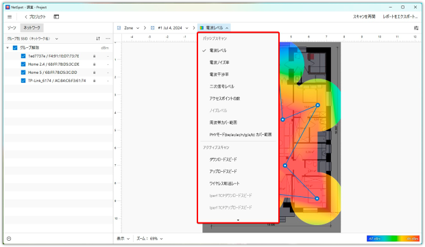Click the lock icon next to Home 2.4
The width and height of the screenshot is (425, 247).
95,64
